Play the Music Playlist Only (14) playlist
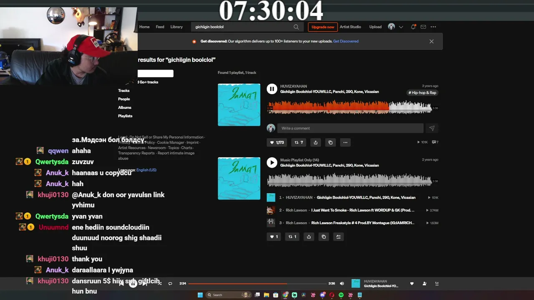This screenshot has height=300, width=534. pos(272,162)
